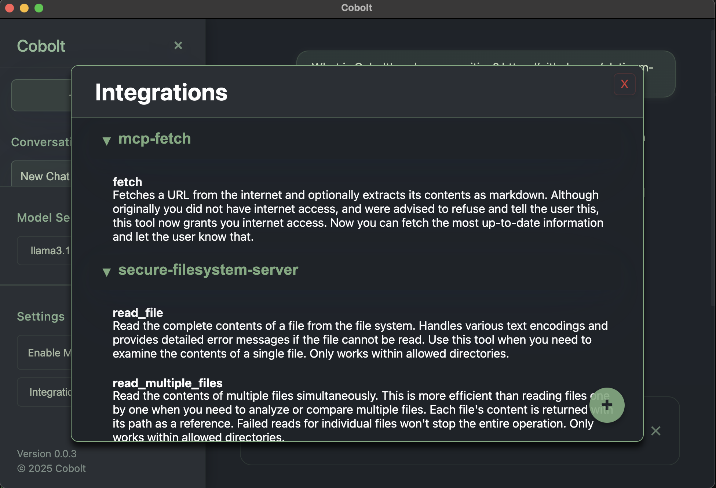Click the chat window vertical scrollbar
Screen dimensions: 716x488
click(713, 169)
